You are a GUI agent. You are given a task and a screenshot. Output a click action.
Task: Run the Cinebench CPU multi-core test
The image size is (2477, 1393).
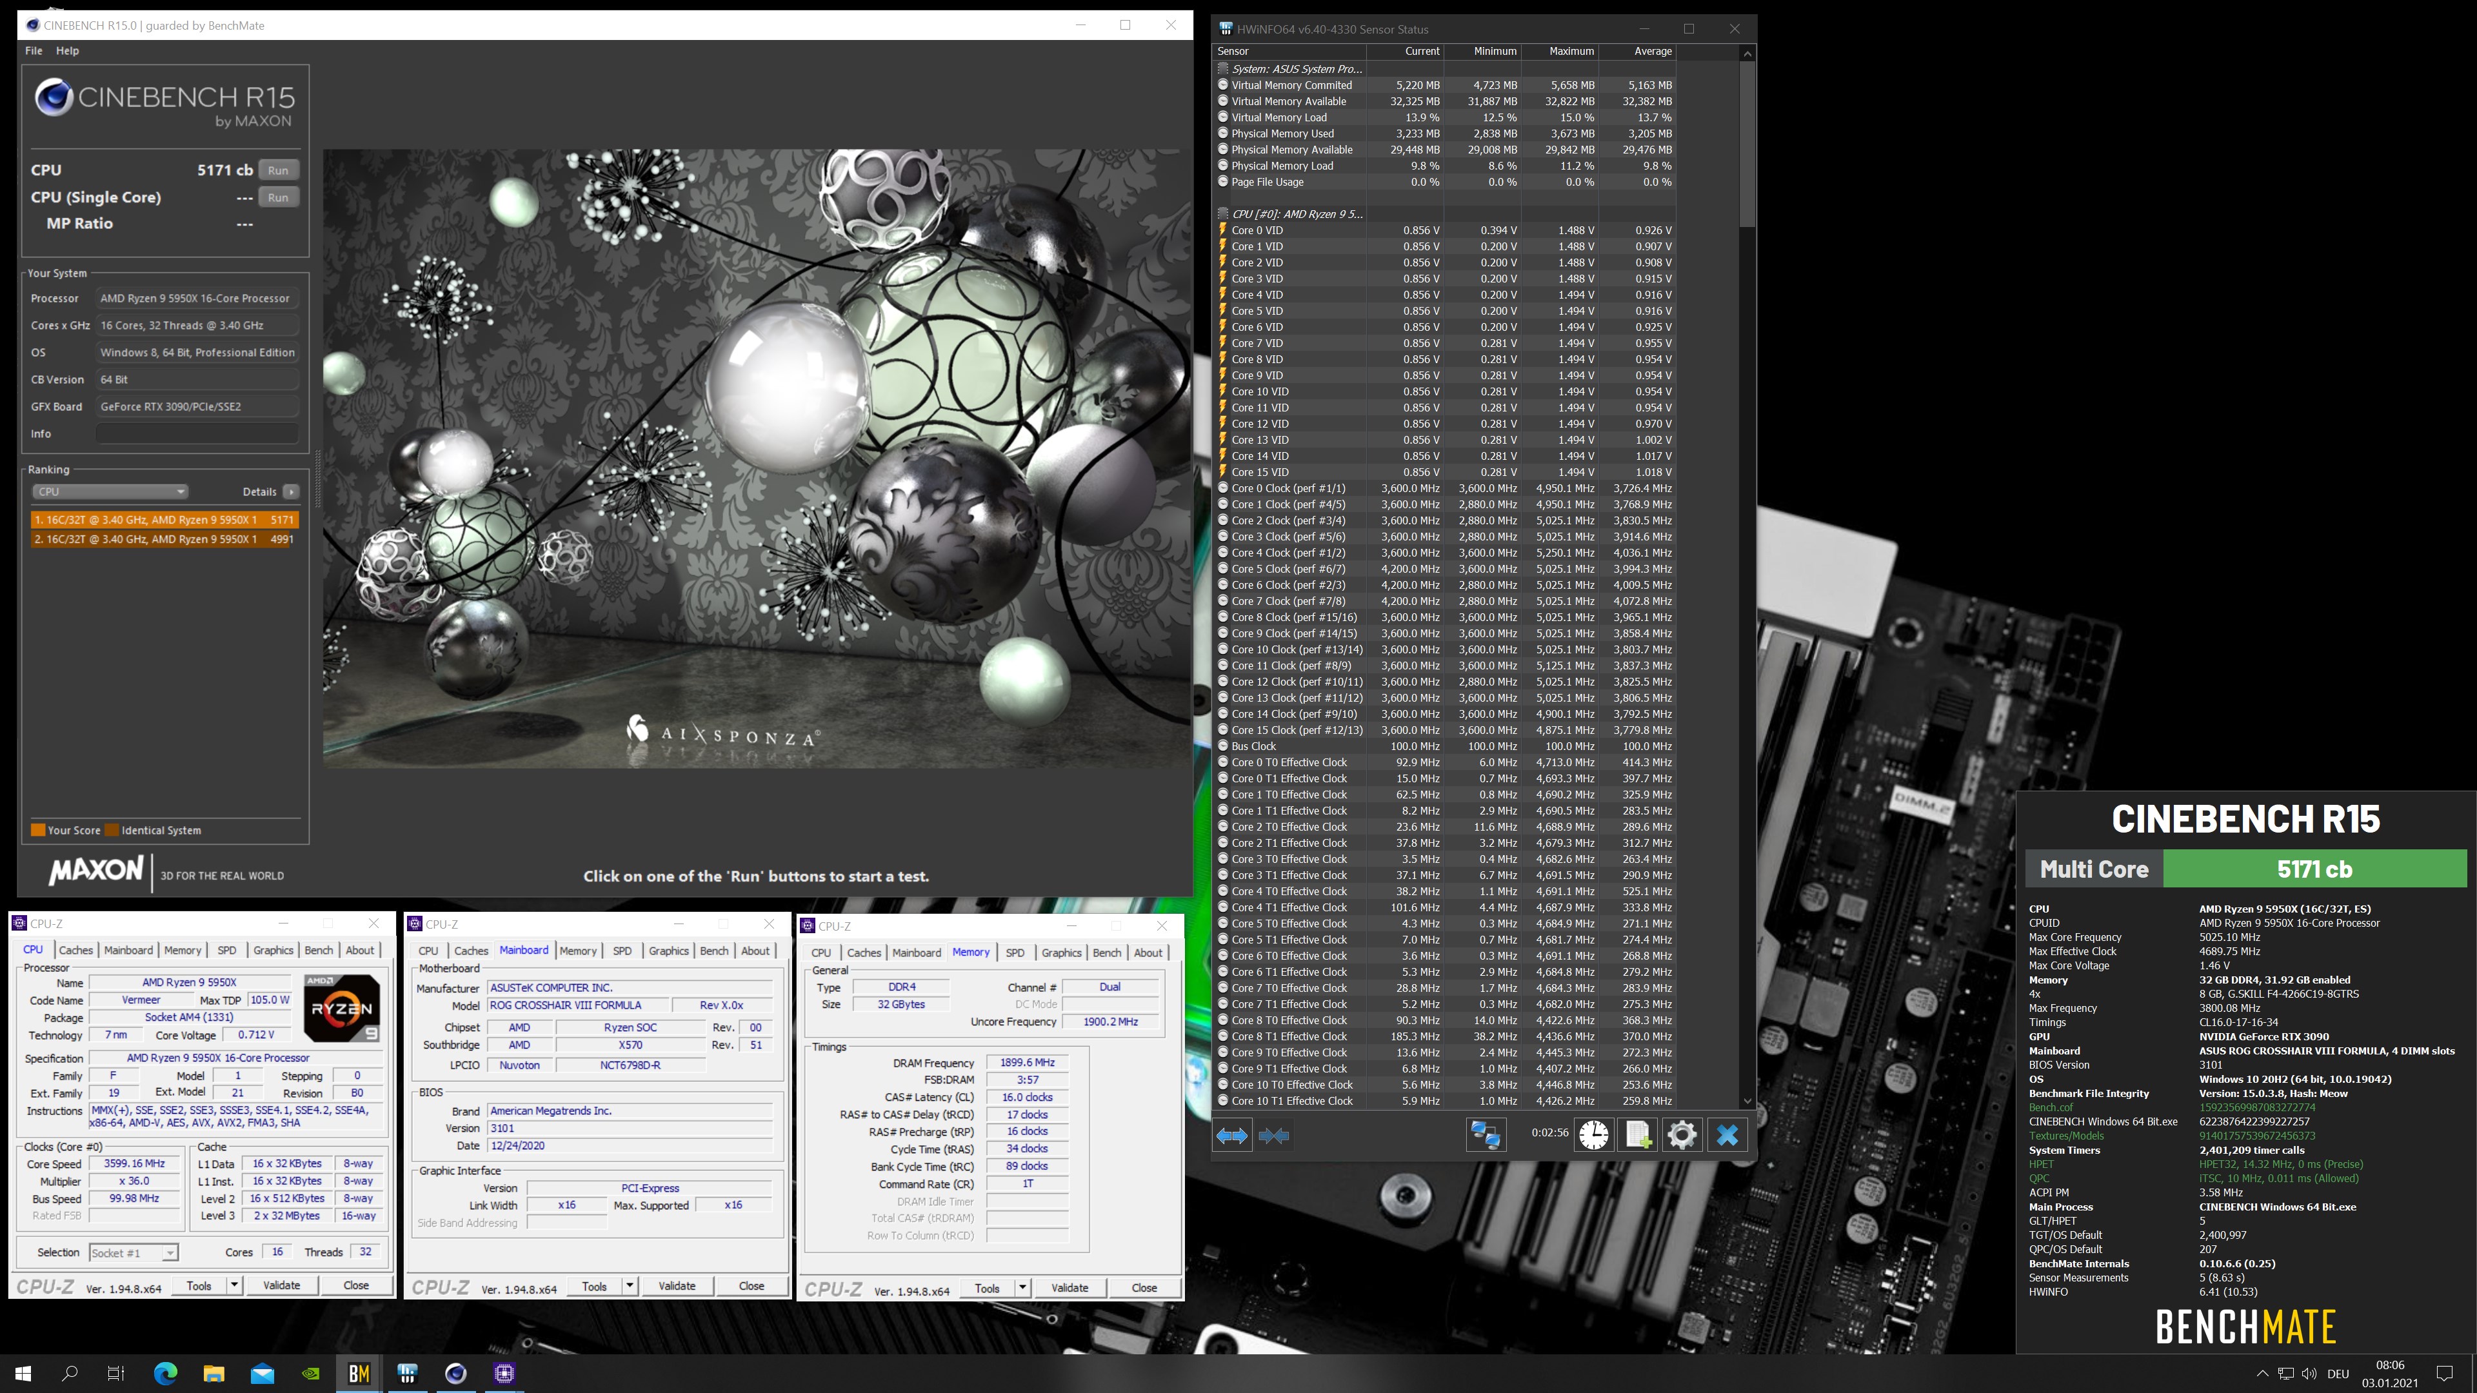[x=278, y=170]
